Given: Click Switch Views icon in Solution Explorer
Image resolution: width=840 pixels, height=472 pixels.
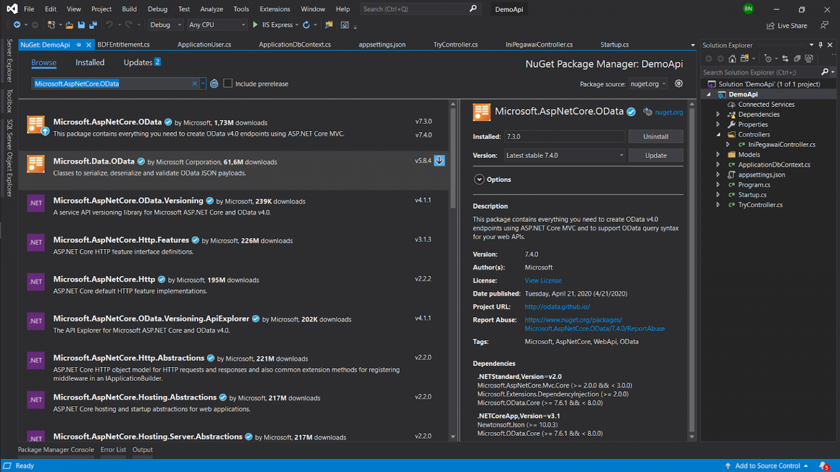Looking at the screenshot, I should click(x=745, y=58).
